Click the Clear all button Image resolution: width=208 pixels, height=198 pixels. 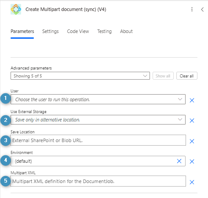pyautogui.click(x=187, y=76)
